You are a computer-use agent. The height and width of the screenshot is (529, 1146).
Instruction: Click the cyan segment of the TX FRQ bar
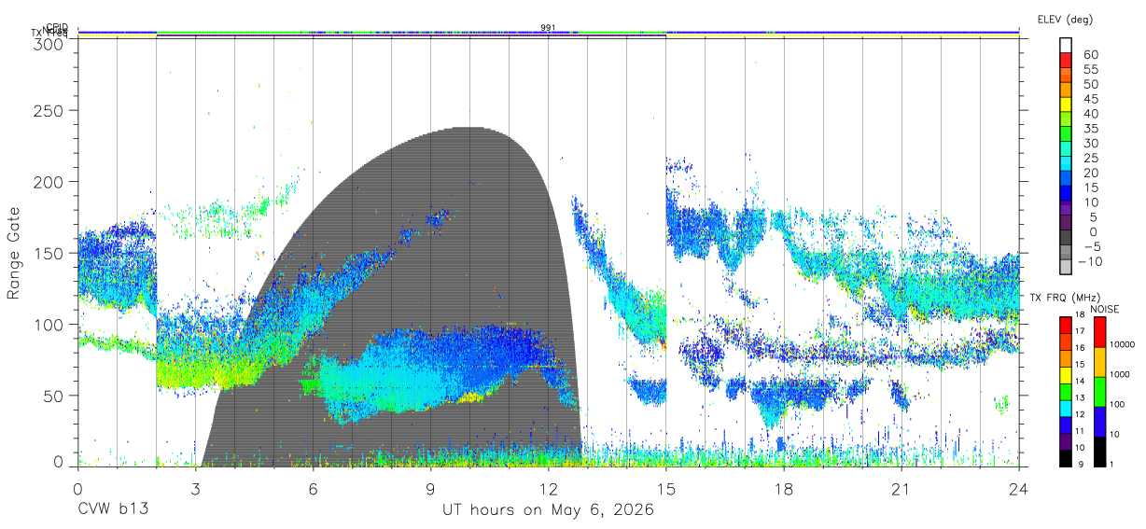pyautogui.click(x=1066, y=408)
